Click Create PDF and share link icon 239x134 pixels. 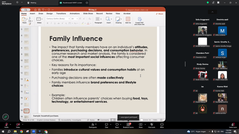click(x=139, y=19)
